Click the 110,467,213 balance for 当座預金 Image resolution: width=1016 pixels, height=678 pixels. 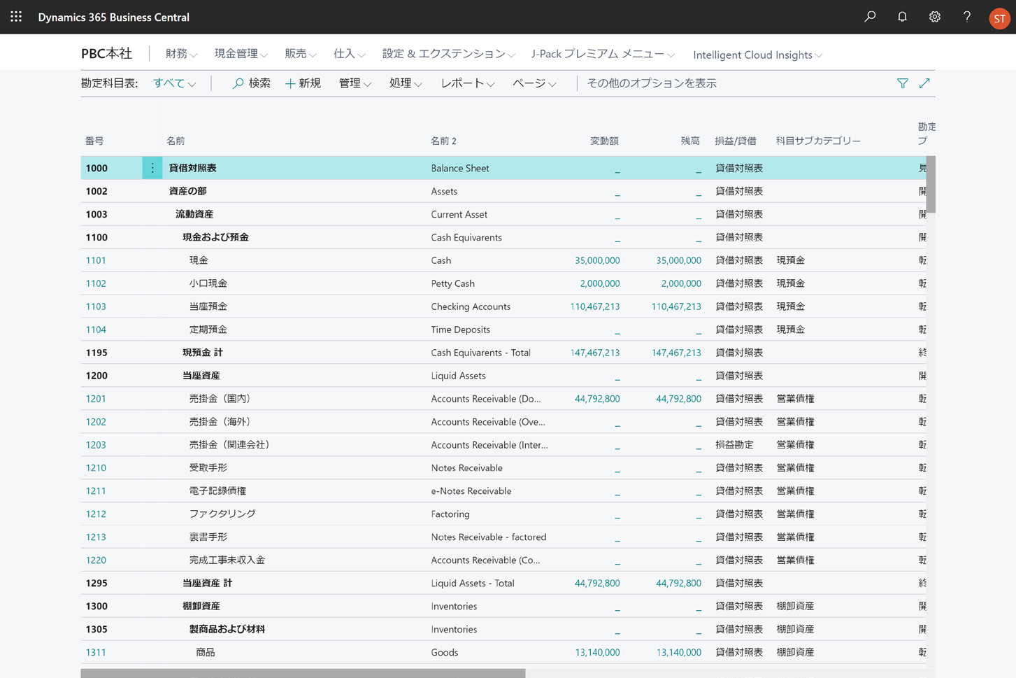[x=675, y=306]
